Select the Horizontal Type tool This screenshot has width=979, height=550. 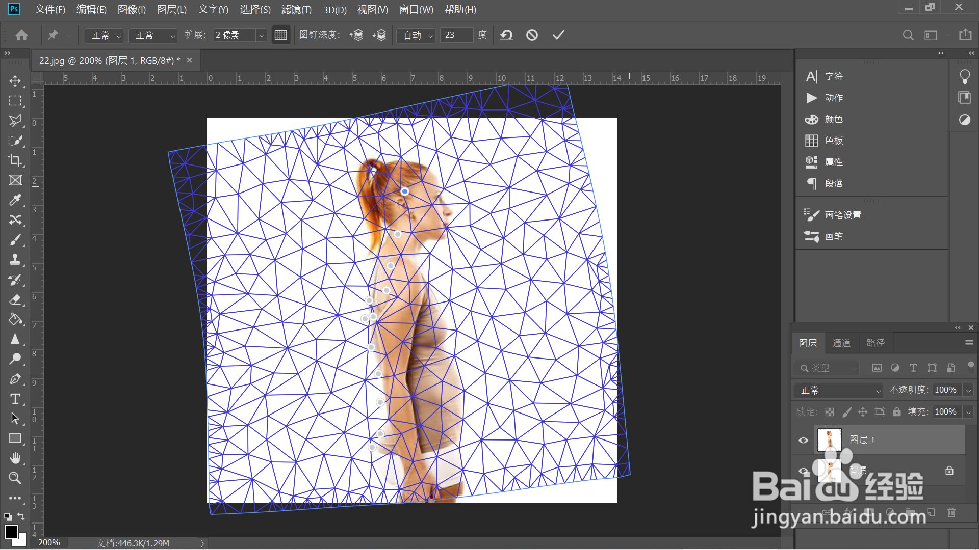tap(15, 399)
